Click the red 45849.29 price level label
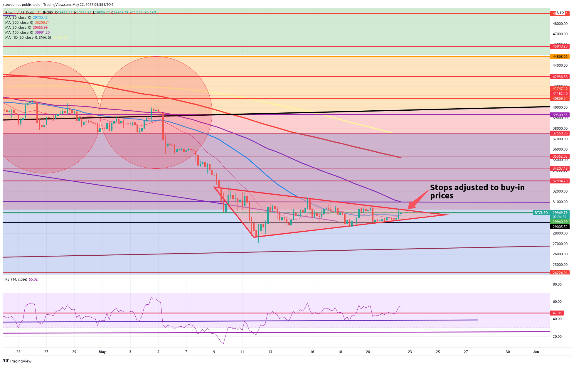The image size is (574, 366). 560,46
